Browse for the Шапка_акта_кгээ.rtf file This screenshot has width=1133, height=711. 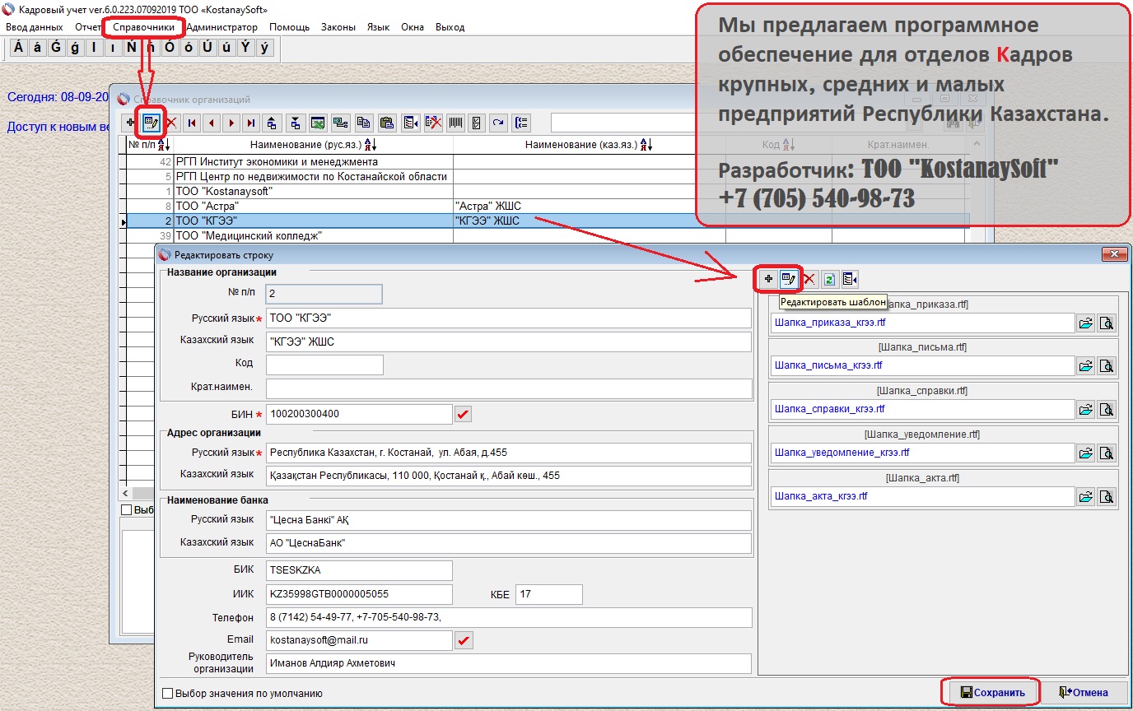tap(1086, 496)
